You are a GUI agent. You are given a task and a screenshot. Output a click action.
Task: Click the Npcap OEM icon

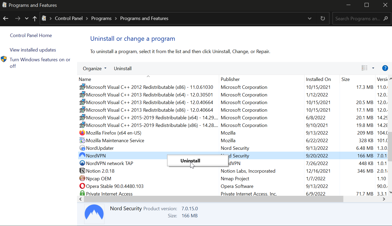(82, 178)
